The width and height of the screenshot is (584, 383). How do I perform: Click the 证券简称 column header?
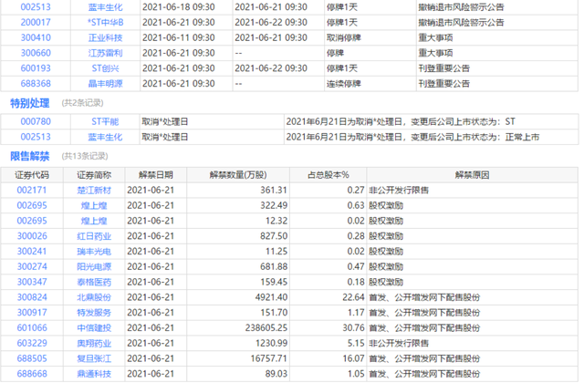pos(94,175)
